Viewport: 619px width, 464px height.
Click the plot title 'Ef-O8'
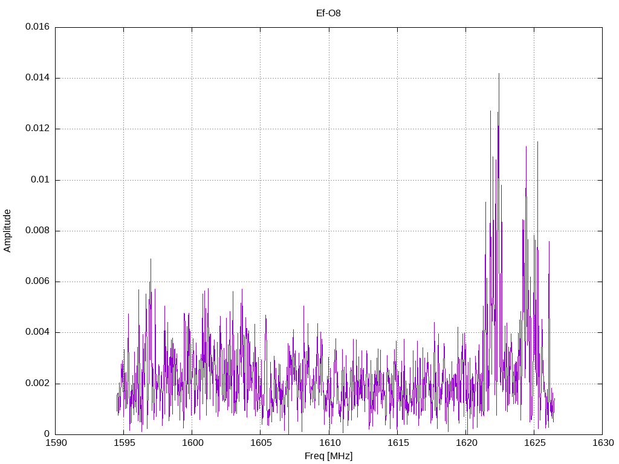[x=328, y=13]
